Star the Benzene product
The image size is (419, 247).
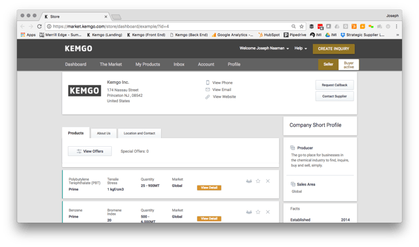tap(258, 212)
